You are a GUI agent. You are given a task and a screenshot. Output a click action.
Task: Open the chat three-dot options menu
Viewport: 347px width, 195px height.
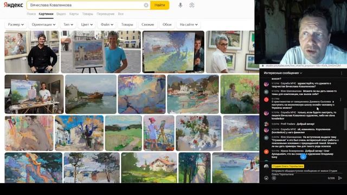pyautogui.click(x=342, y=73)
